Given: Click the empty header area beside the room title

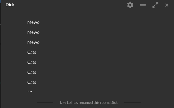Looking at the screenshot, I should click(70, 5).
